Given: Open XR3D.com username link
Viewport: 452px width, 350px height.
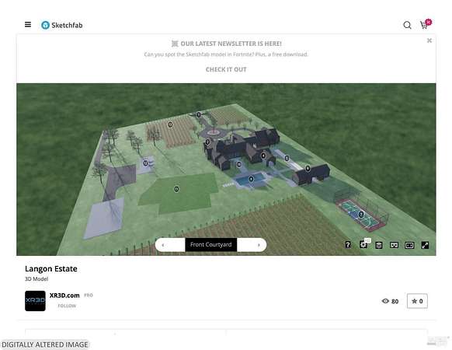Looking at the screenshot, I should 64,296.
